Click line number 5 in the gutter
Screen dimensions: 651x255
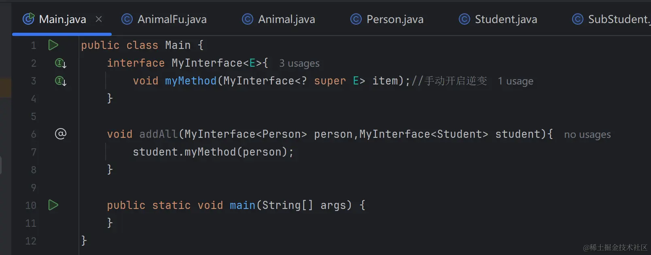pyautogui.click(x=34, y=116)
